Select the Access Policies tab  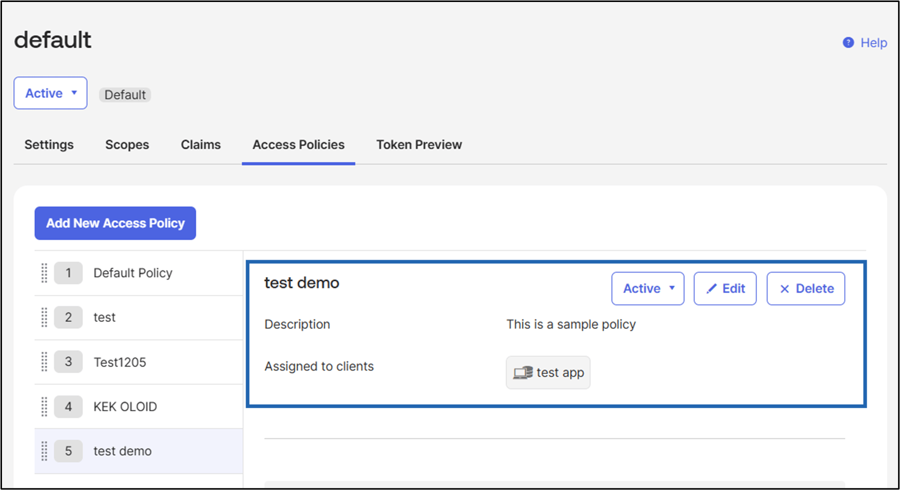pos(299,145)
